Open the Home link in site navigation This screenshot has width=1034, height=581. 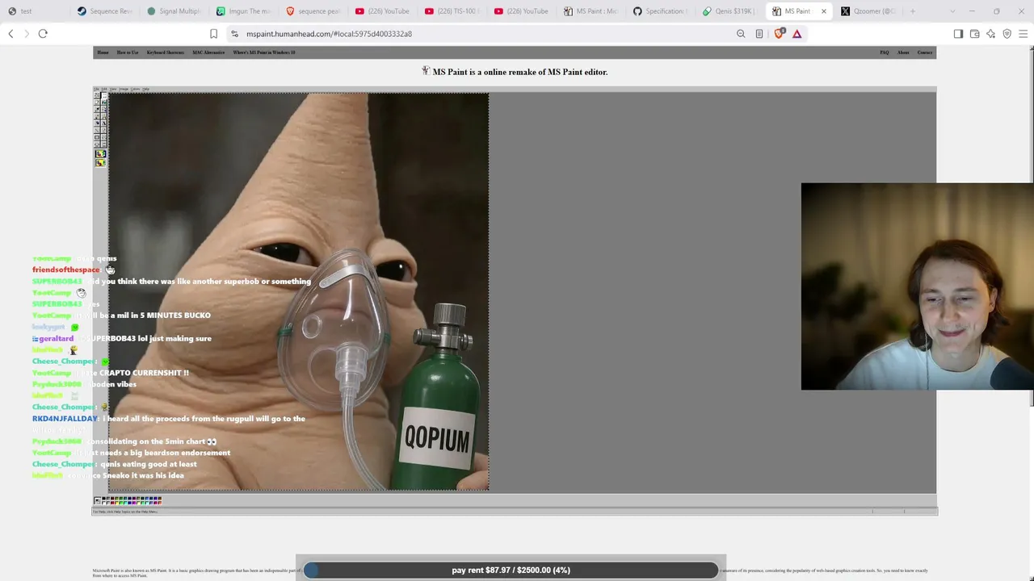[x=103, y=52]
